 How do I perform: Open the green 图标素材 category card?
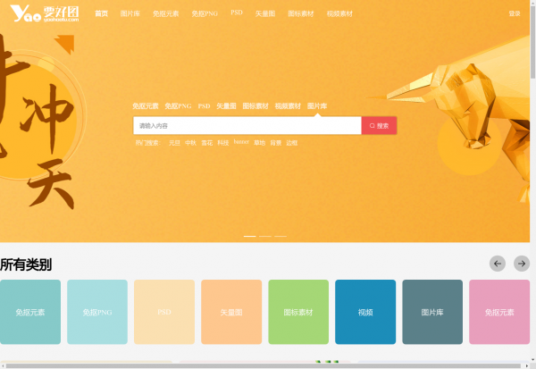coord(298,312)
